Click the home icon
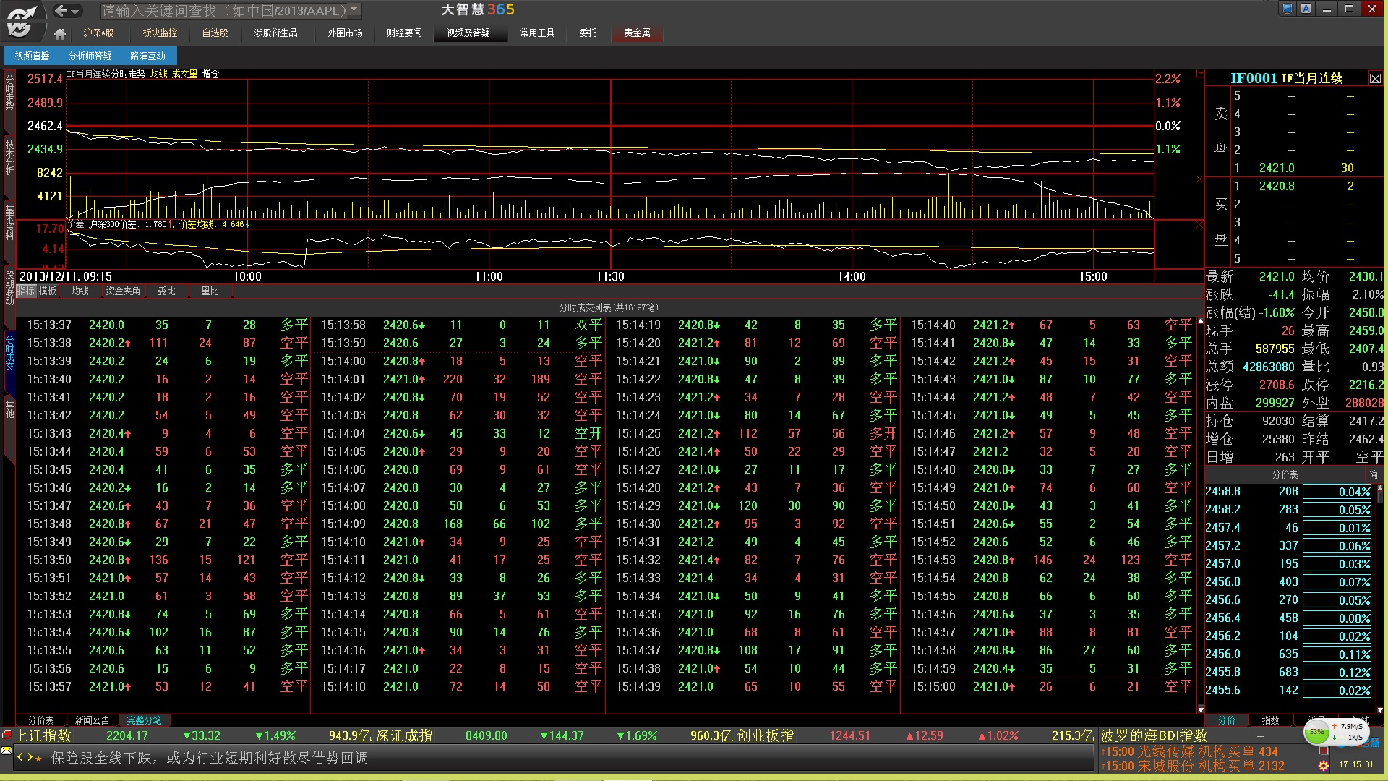Screen dimensions: 1388x781 [x=60, y=33]
